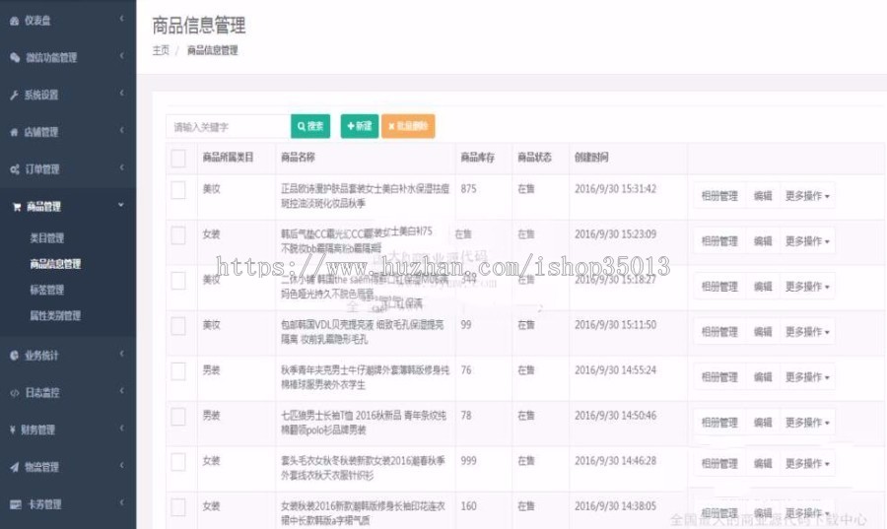Click the dashboard icon beside 仪表盘

15,21
